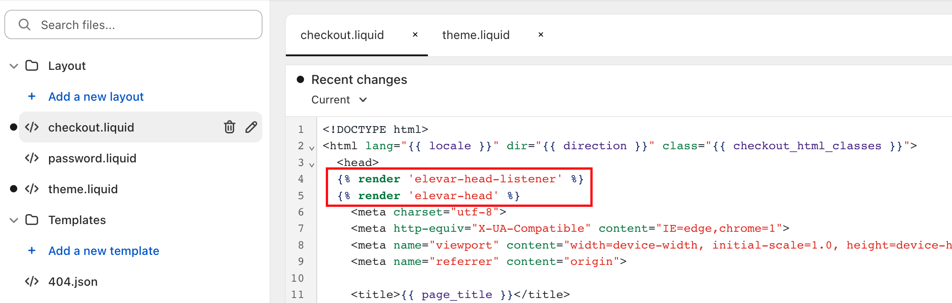The height and width of the screenshot is (303, 952).
Task: Click the checkout_html_classes variable in line 2
Action: [x=807, y=146]
